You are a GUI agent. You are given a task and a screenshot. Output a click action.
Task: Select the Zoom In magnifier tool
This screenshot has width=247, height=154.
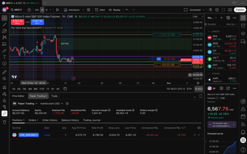(x=4, y=79)
